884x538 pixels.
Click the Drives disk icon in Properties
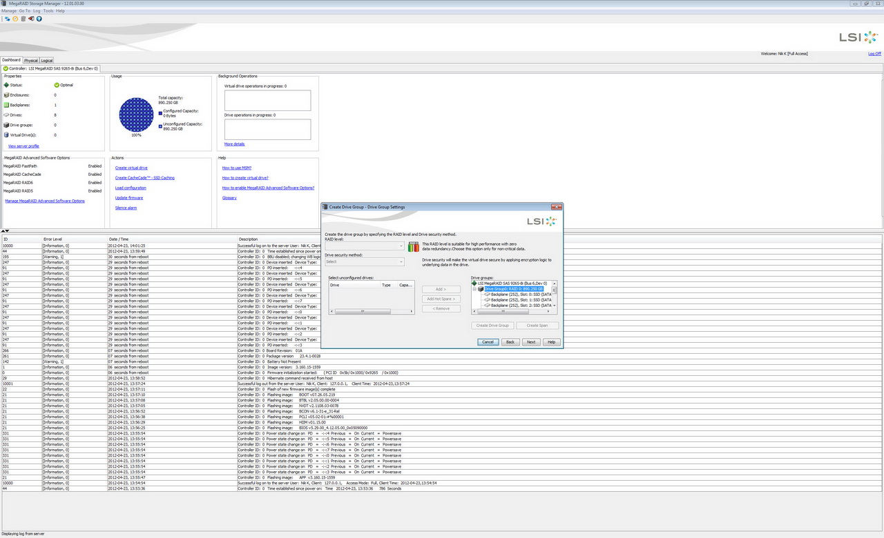[6, 115]
